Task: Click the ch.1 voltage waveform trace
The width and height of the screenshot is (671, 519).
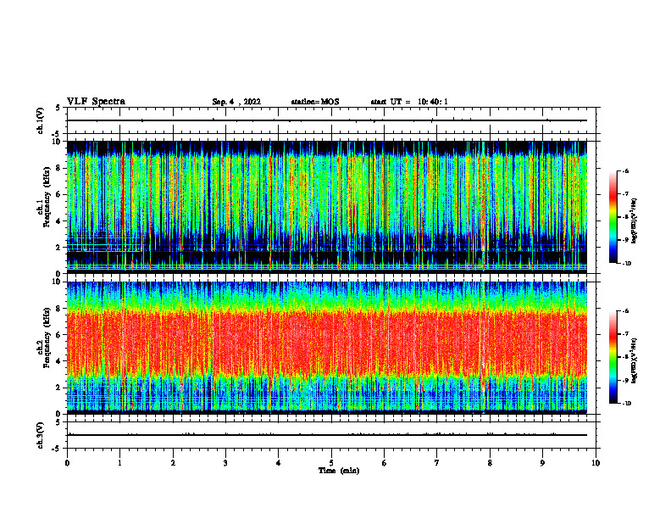Action: 327,120
